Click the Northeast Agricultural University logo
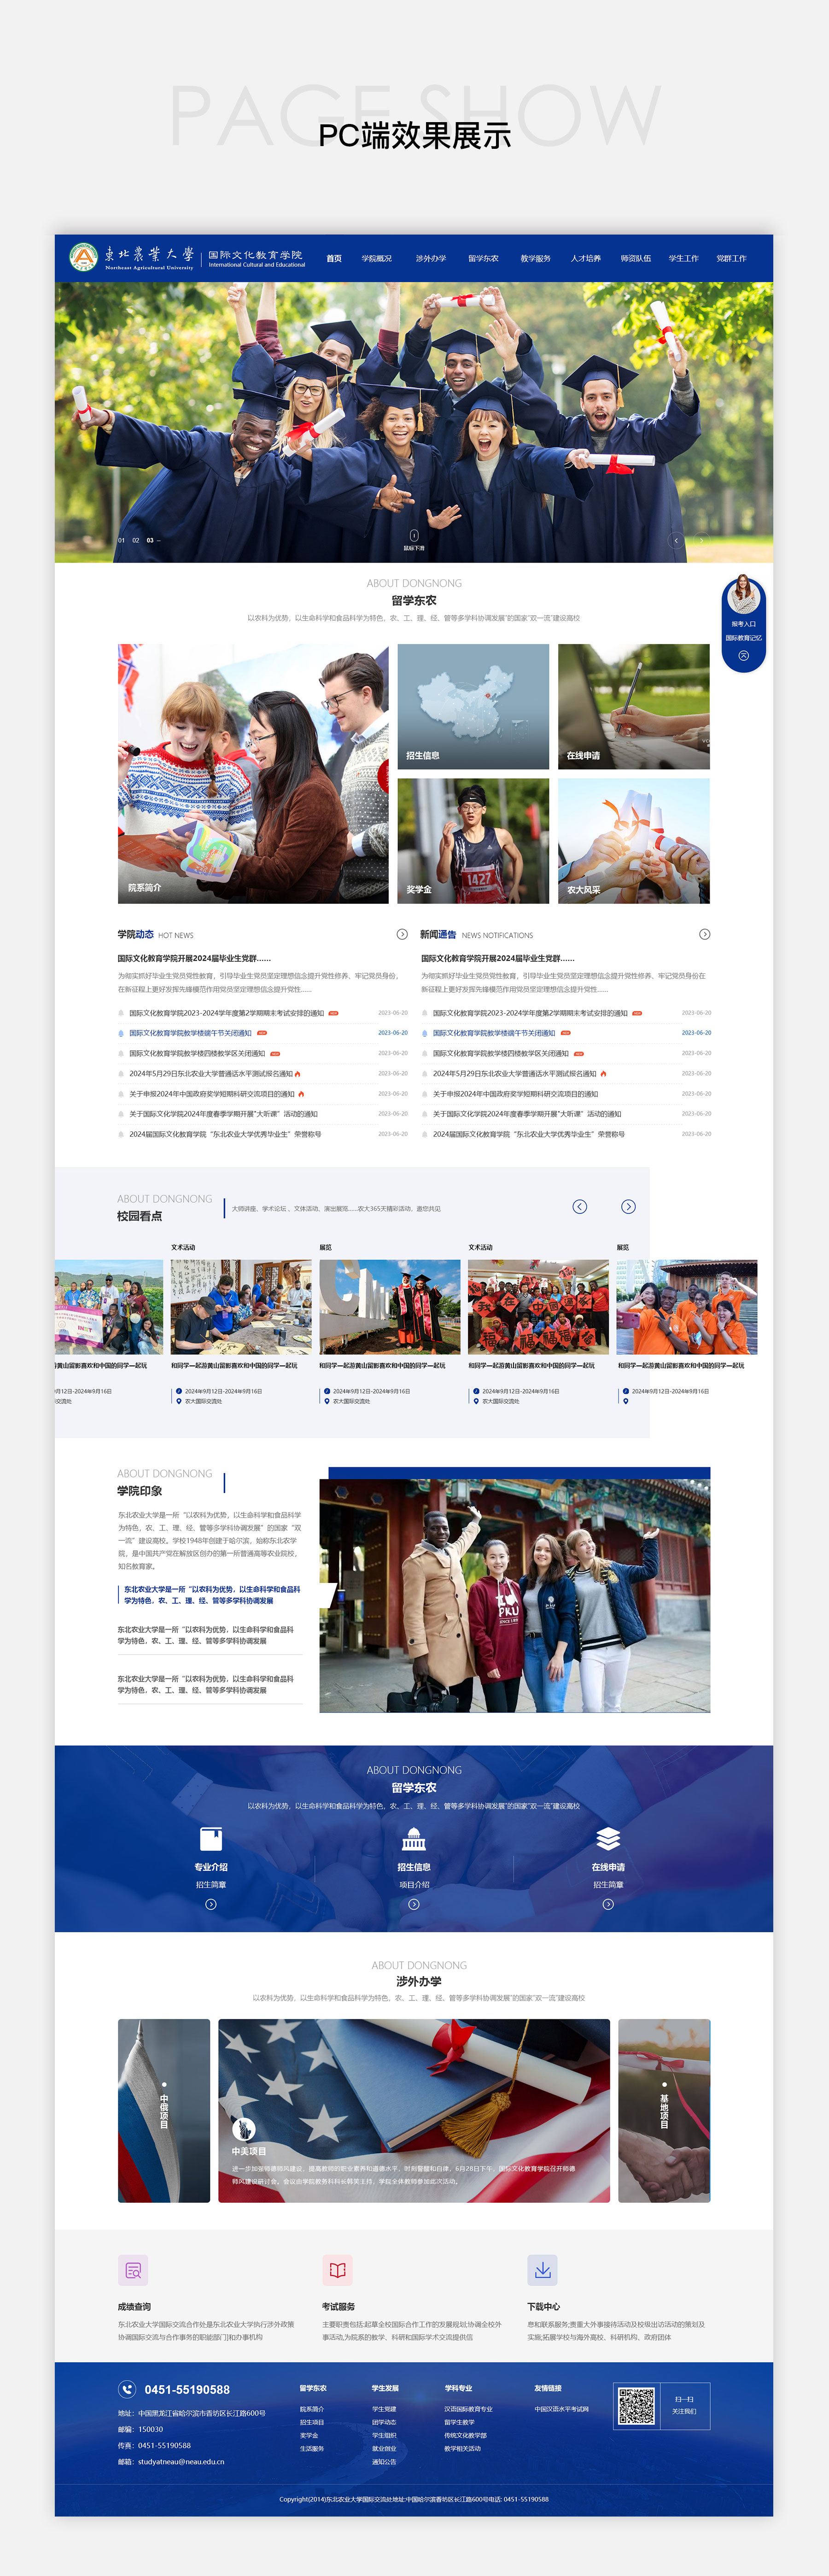Screen dimensions: 829x2576 tap(131, 257)
